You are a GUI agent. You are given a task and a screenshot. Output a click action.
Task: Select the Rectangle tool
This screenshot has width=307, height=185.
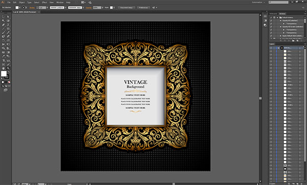(8, 29)
